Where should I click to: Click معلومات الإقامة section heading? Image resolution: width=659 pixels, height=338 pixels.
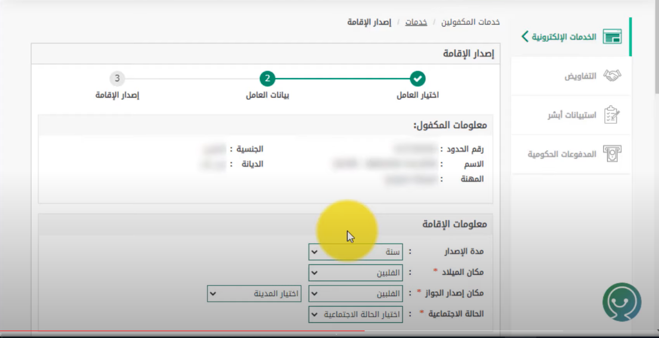455,224
